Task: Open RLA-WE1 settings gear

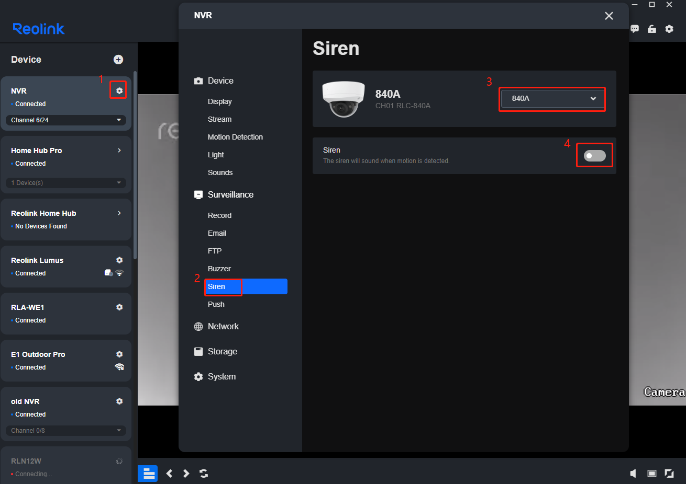Action: click(119, 307)
